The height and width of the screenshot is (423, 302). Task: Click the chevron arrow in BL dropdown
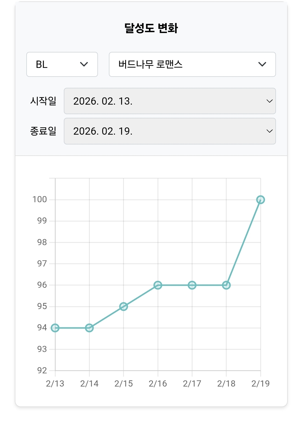(x=84, y=64)
